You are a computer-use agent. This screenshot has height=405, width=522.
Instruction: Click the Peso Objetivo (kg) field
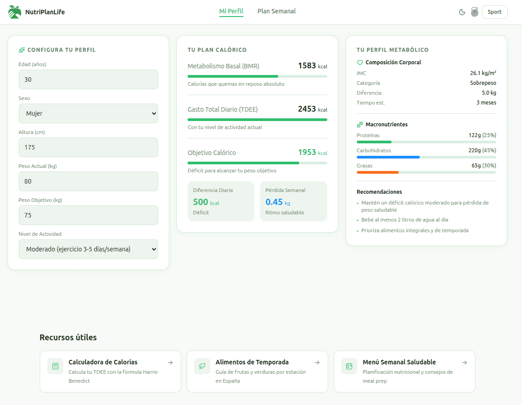pyautogui.click(x=88, y=215)
